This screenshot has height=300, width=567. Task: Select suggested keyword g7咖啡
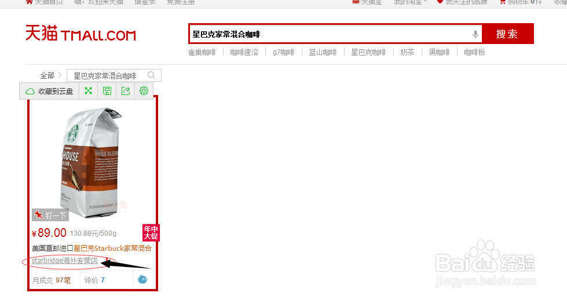pos(284,52)
